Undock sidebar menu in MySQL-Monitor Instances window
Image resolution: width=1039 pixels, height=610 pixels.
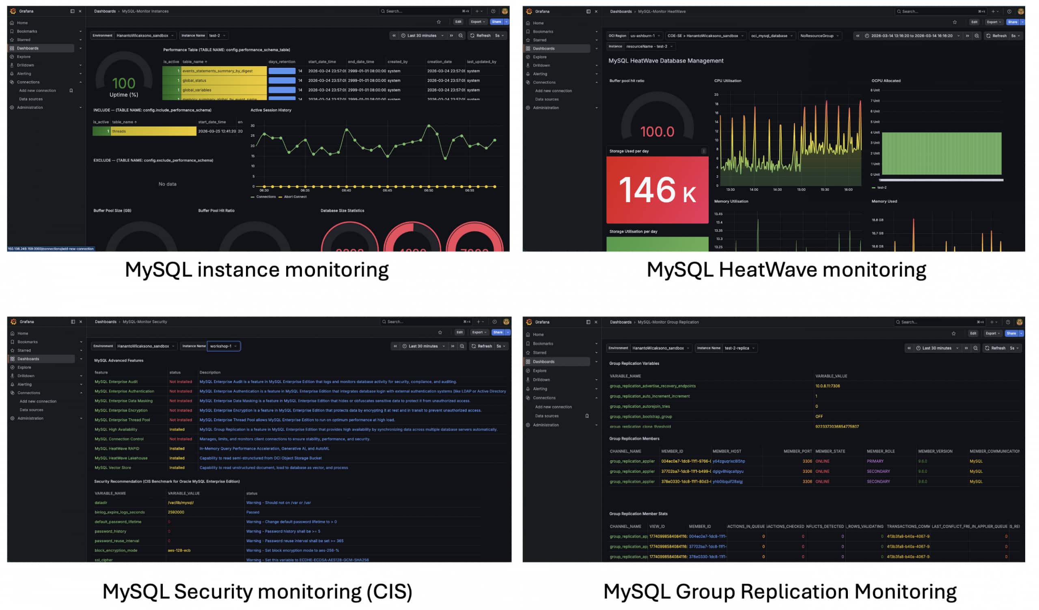pyautogui.click(x=72, y=11)
